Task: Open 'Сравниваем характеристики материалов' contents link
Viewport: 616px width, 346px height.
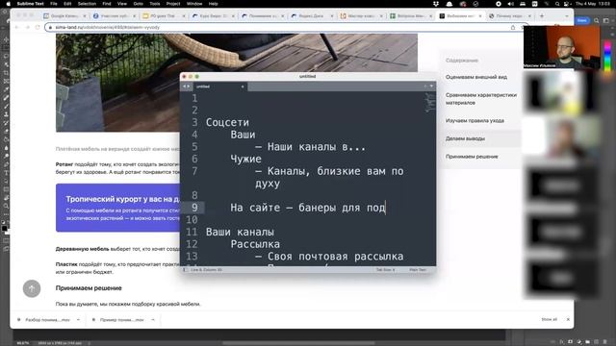Action: [481, 98]
